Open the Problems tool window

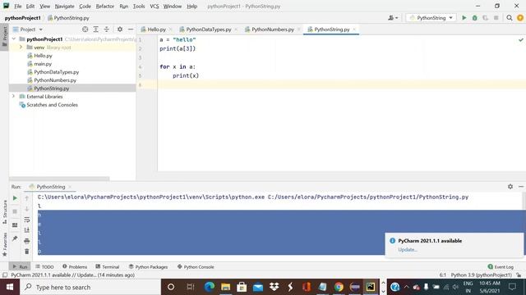[75, 266]
